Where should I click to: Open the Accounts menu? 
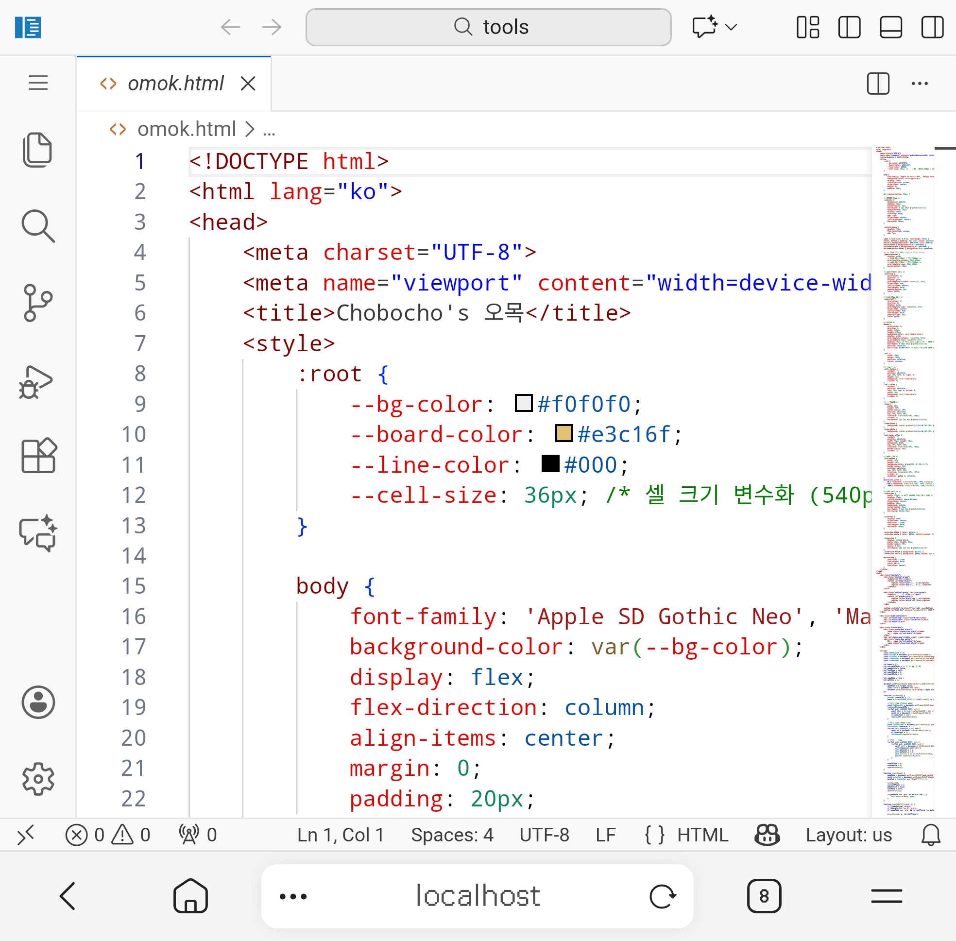(x=37, y=702)
